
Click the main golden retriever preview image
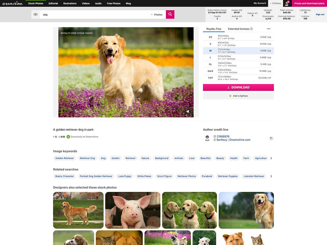pyautogui.click(x=126, y=72)
